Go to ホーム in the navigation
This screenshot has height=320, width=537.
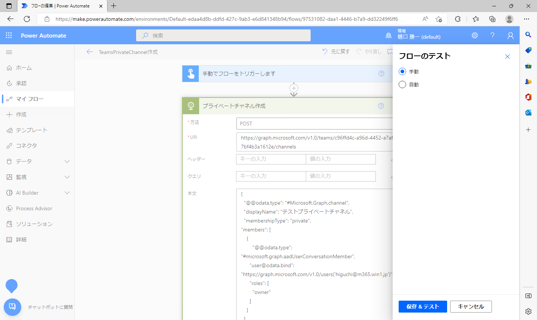tap(37, 68)
